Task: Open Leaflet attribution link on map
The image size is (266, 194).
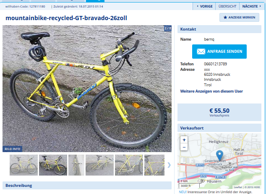Action: [x=238, y=187]
